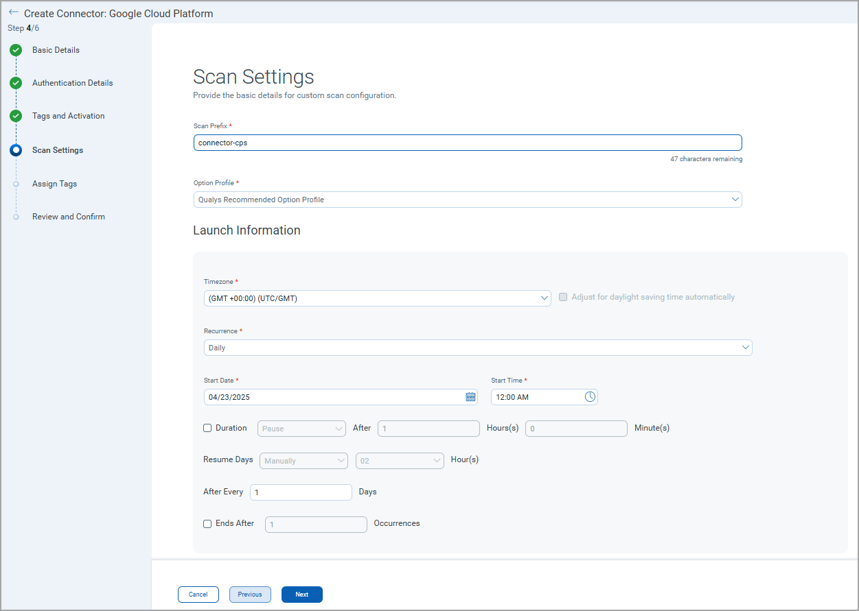Click the Duration After Hour(s) input field

coord(428,429)
